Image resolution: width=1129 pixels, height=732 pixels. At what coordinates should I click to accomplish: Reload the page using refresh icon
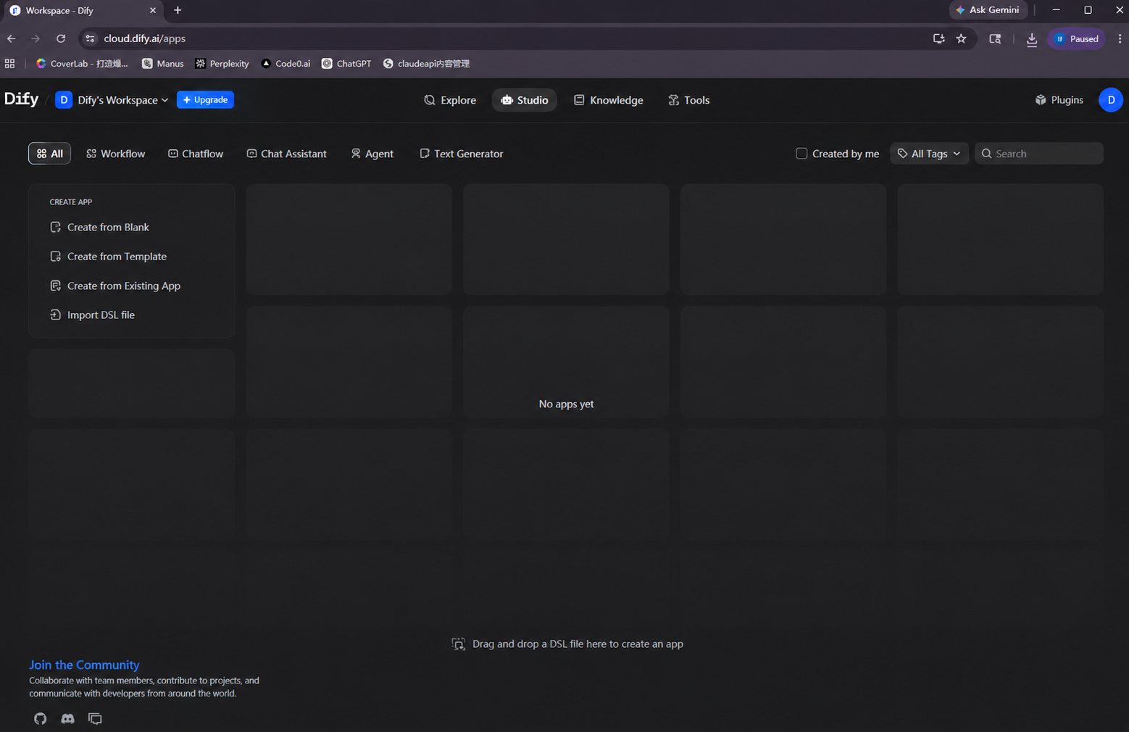pos(61,38)
